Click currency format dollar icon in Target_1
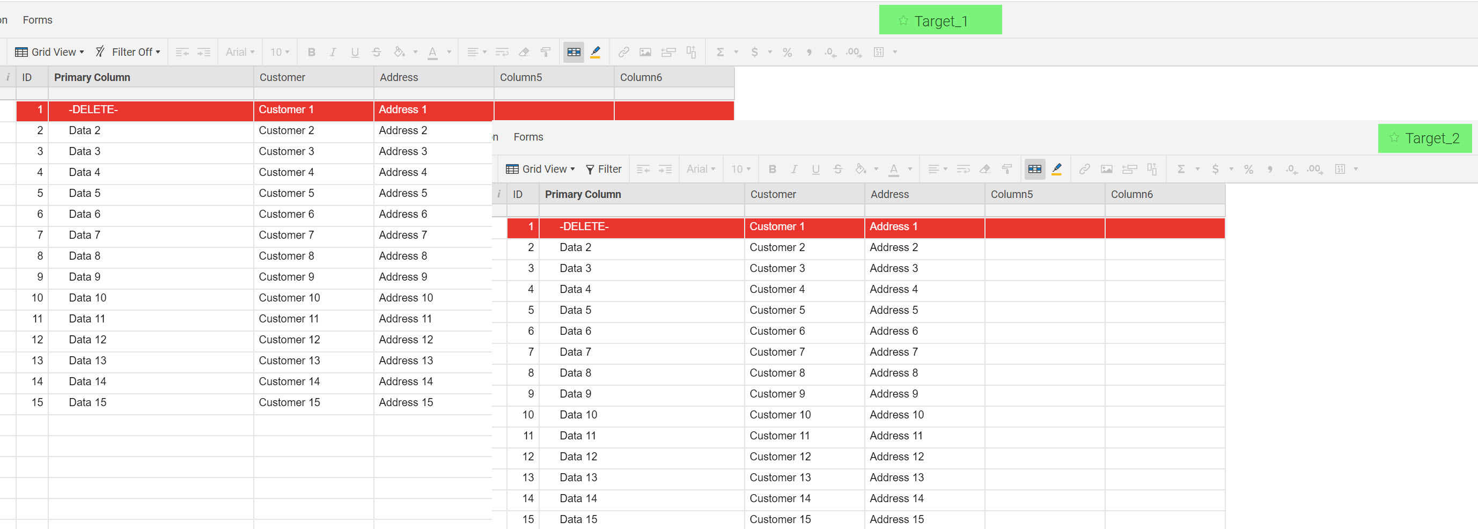The image size is (1478, 529). tap(754, 52)
